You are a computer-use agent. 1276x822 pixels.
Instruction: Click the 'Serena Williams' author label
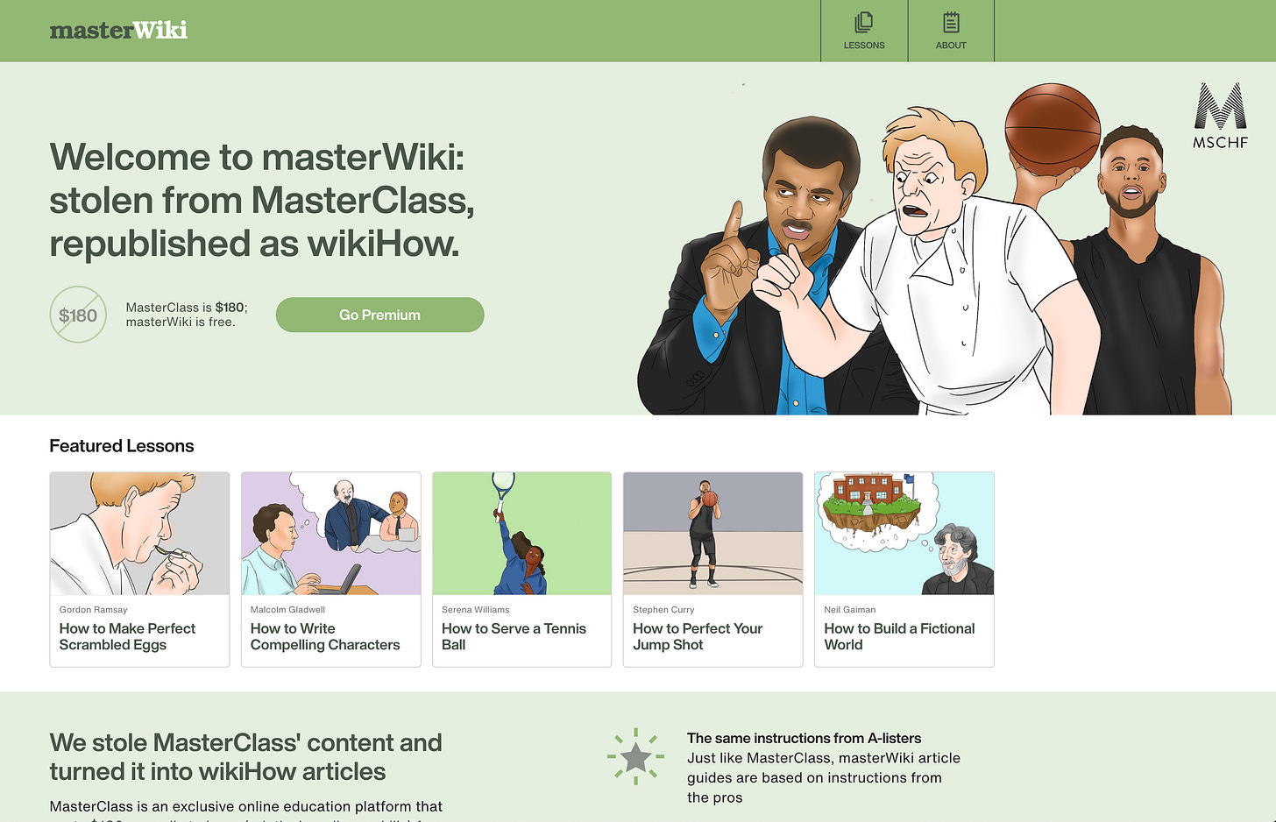point(475,609)
